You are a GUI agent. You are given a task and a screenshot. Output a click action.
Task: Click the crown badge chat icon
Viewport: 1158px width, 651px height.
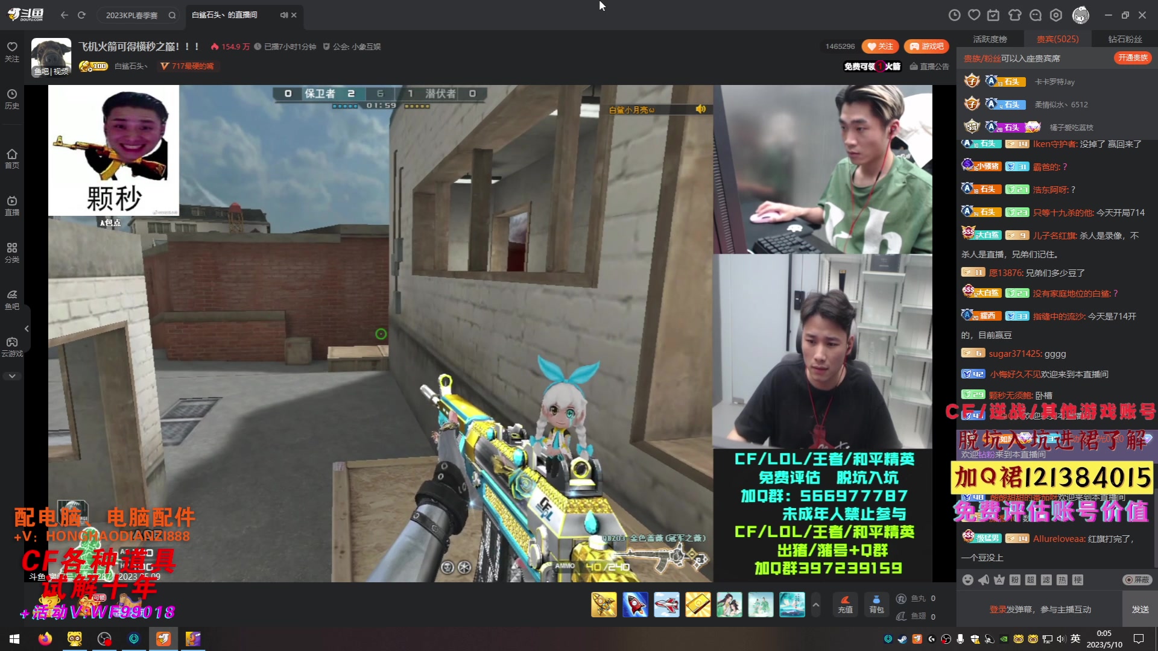(999, 580)
